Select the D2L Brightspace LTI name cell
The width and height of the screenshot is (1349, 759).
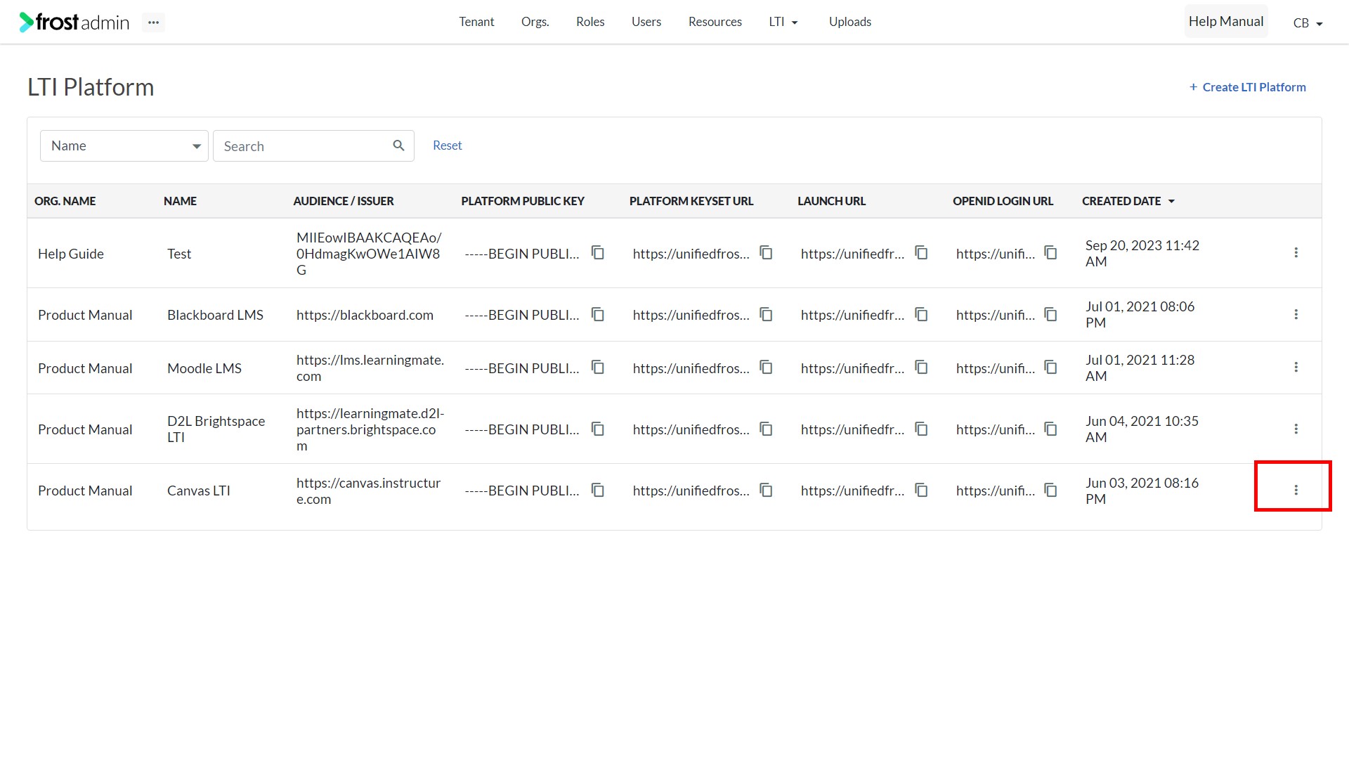coord(216,429)
